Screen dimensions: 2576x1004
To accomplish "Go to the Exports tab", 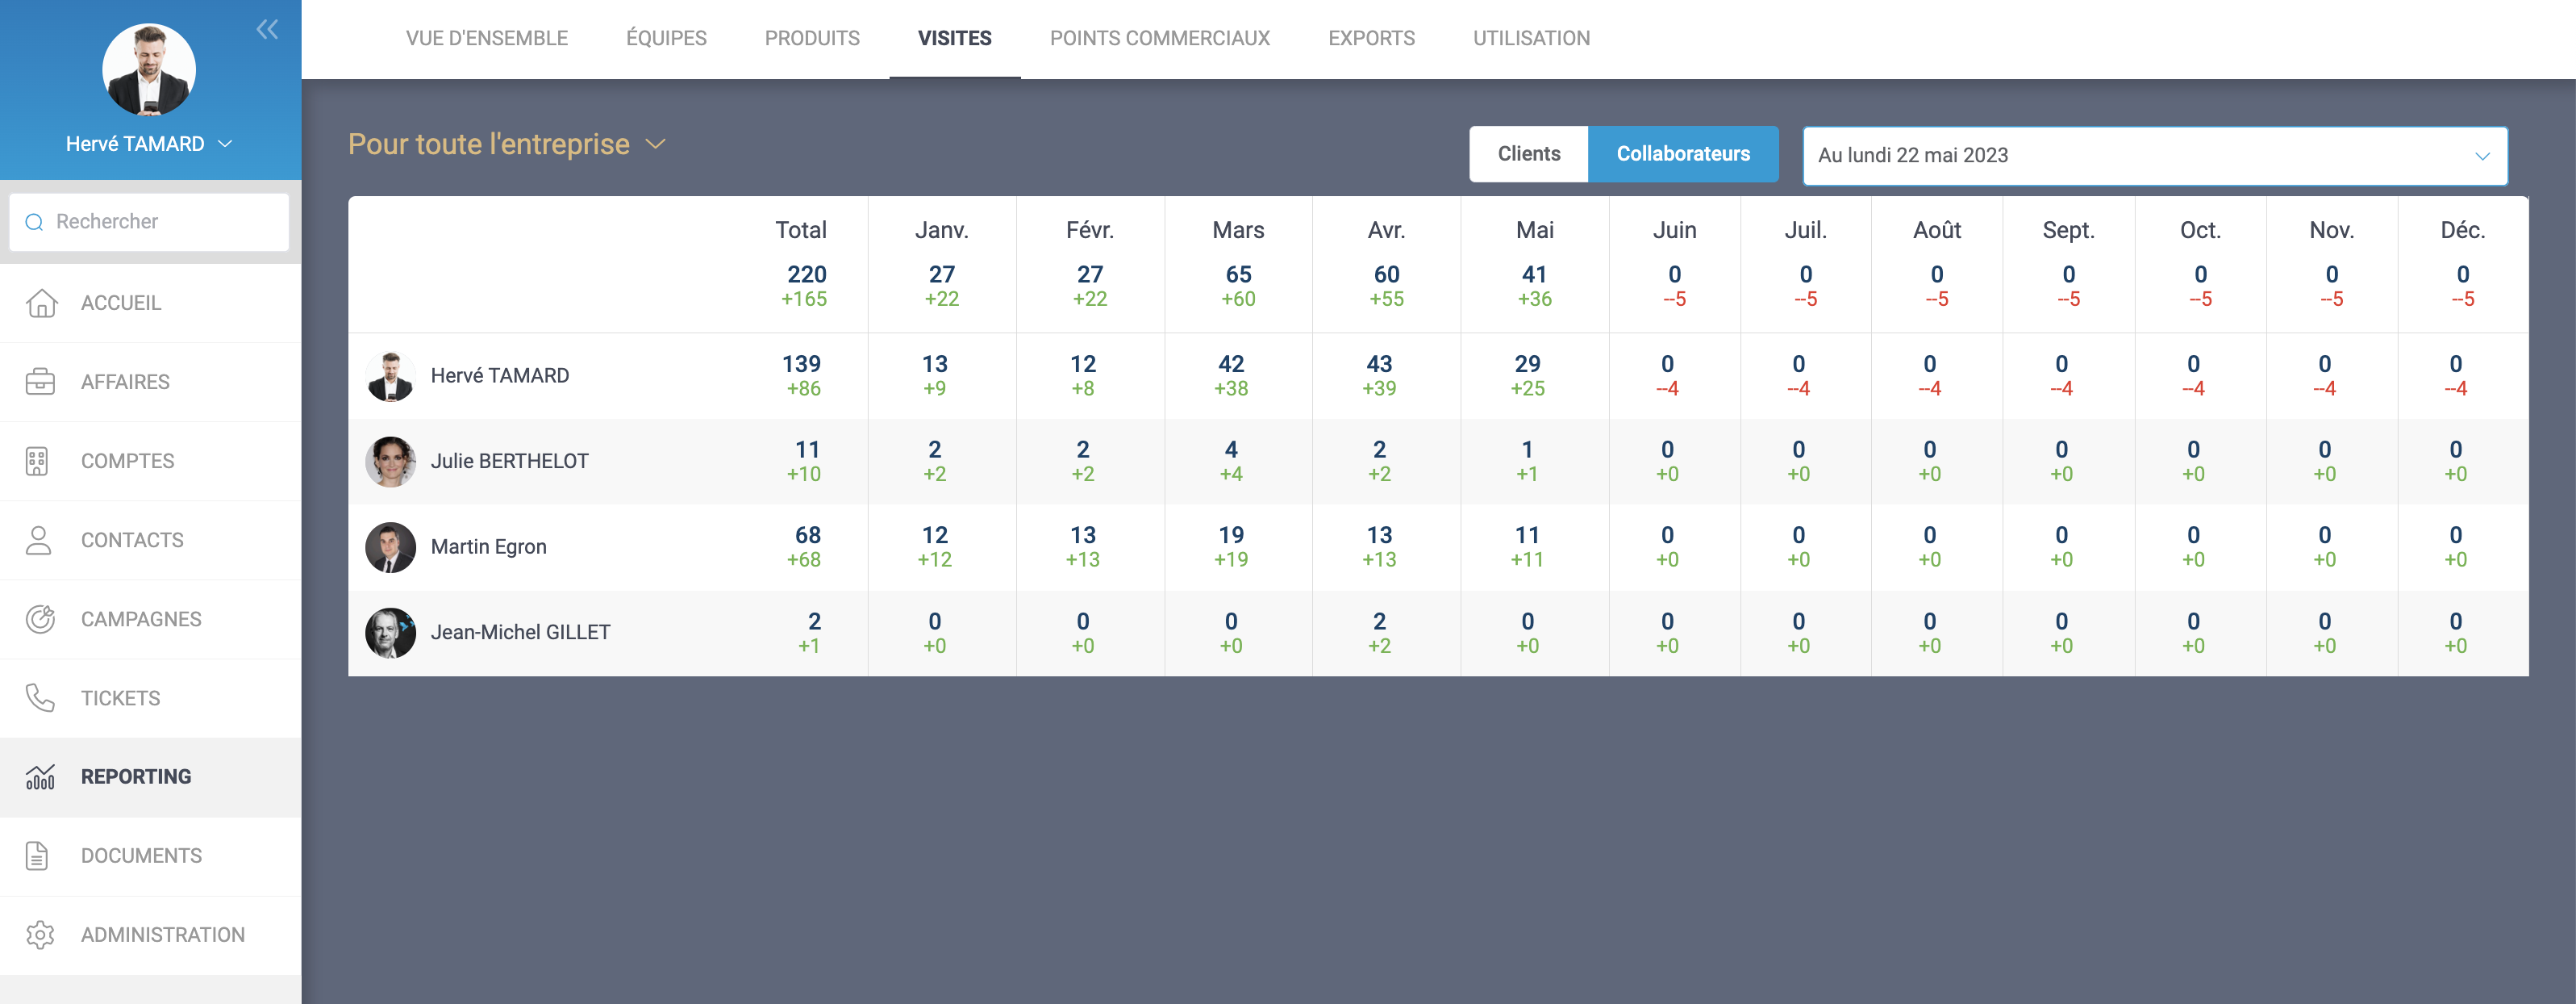I will 1370,38.
